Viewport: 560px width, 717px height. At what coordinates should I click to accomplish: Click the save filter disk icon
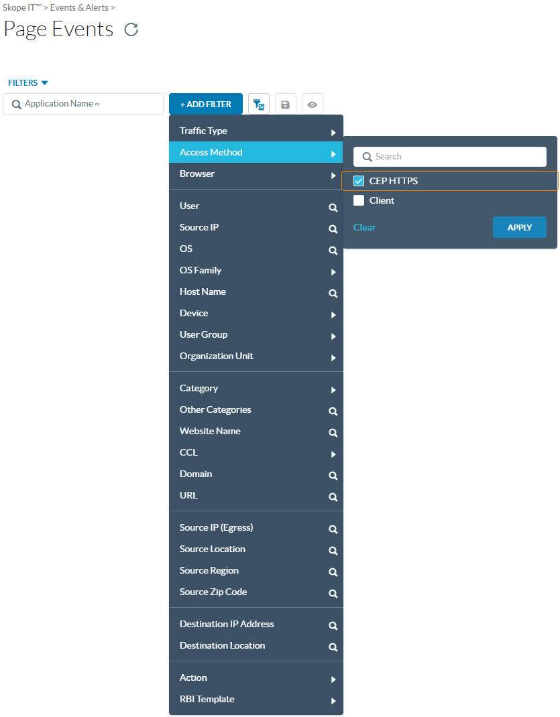[x=286, y=105]
